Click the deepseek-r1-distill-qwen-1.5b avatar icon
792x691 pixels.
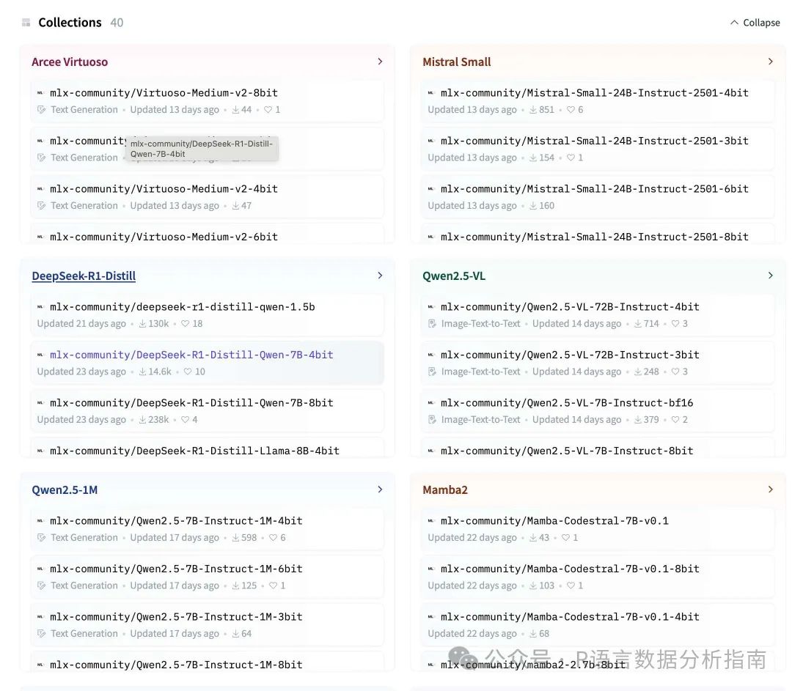coord(40,307)
